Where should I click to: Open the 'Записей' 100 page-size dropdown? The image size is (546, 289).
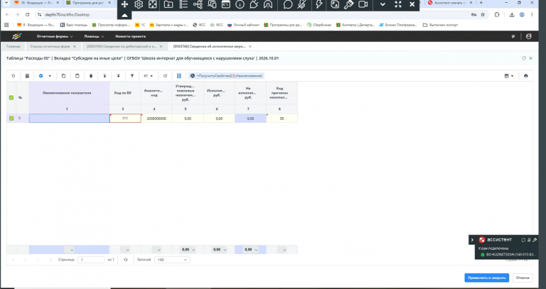[172, 260]
